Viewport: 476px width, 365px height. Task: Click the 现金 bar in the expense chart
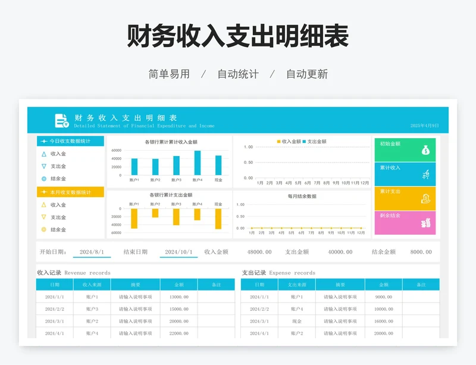click(218, 219)
